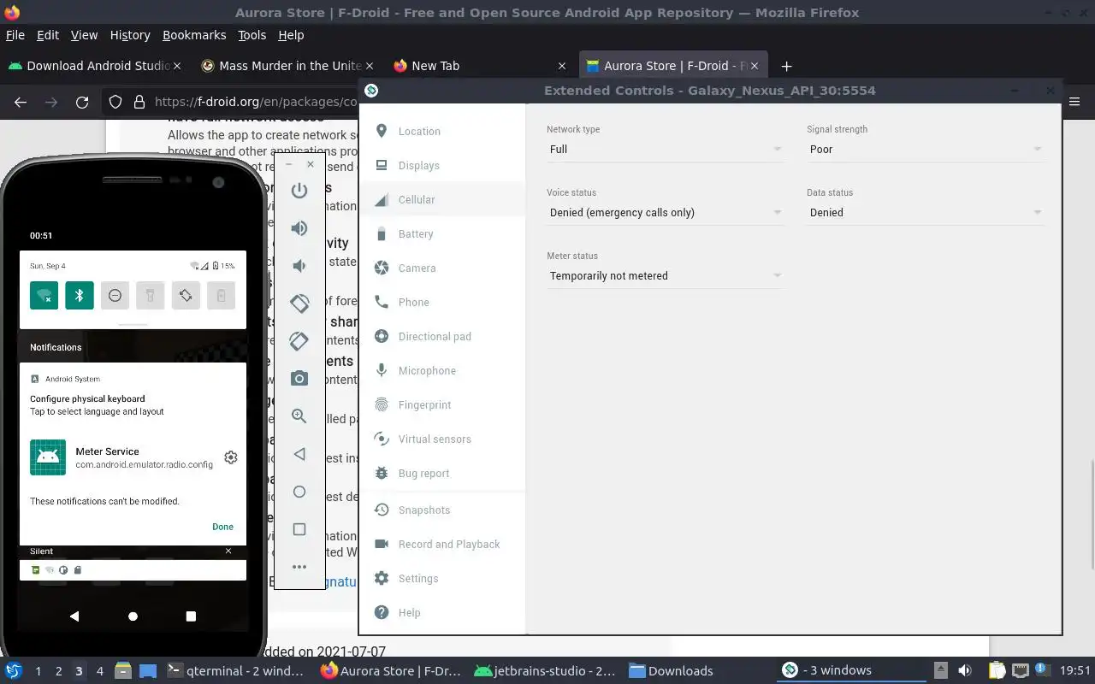Click the emulator toolbar home circle

coord(299,492)
